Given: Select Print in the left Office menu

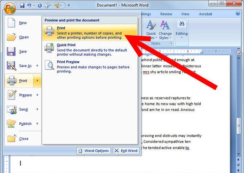Looking at the screenshot, I should (x=19, y=81).
